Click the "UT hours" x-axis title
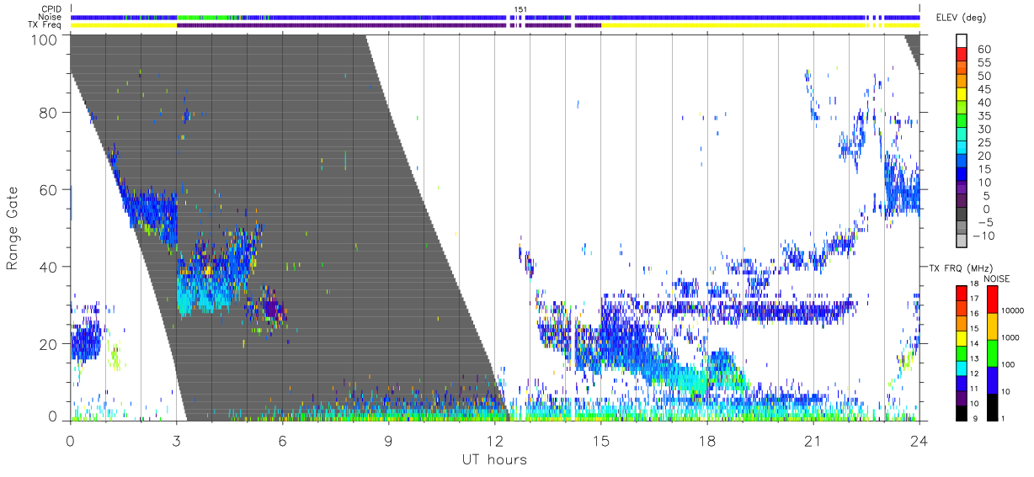 click(494, 460)
